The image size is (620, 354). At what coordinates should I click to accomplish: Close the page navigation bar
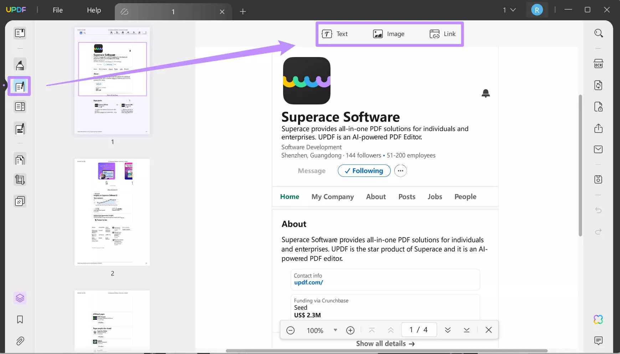coord(489,330)
